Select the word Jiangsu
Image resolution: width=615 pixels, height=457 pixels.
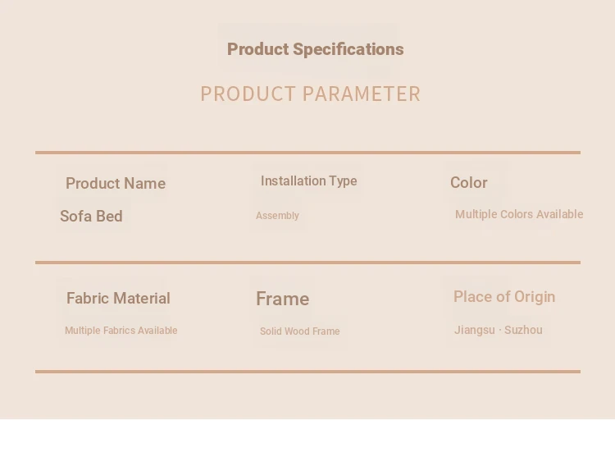[474, 330]
